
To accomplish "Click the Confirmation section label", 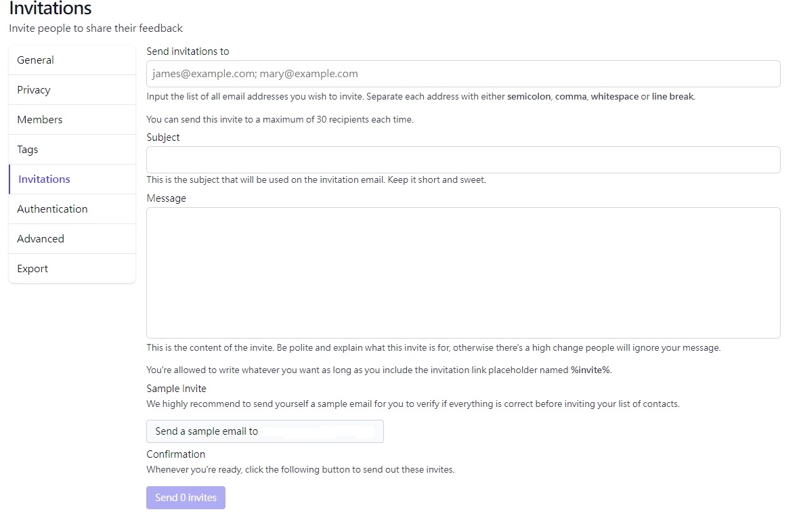I will [x=175, y=454].
